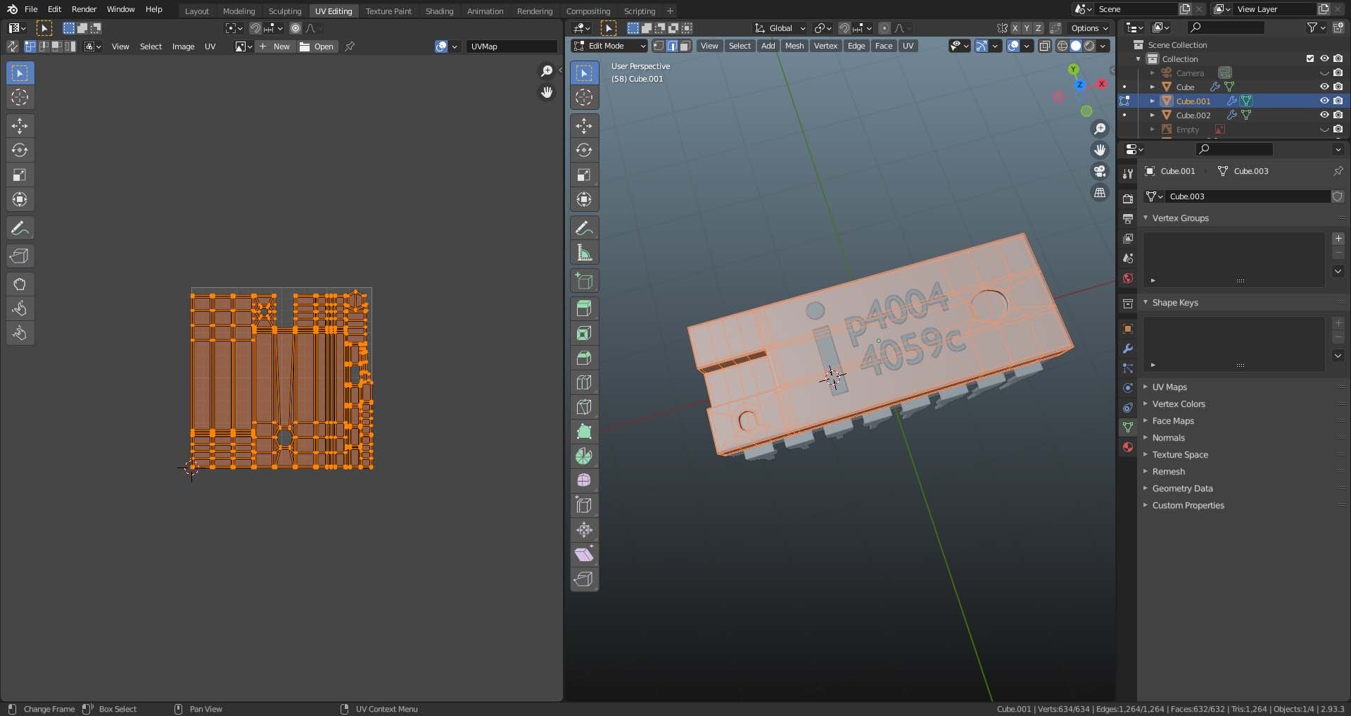Select the Shear tool
Viewport: 1351px width, 716px height.
[x=584, y=554]
